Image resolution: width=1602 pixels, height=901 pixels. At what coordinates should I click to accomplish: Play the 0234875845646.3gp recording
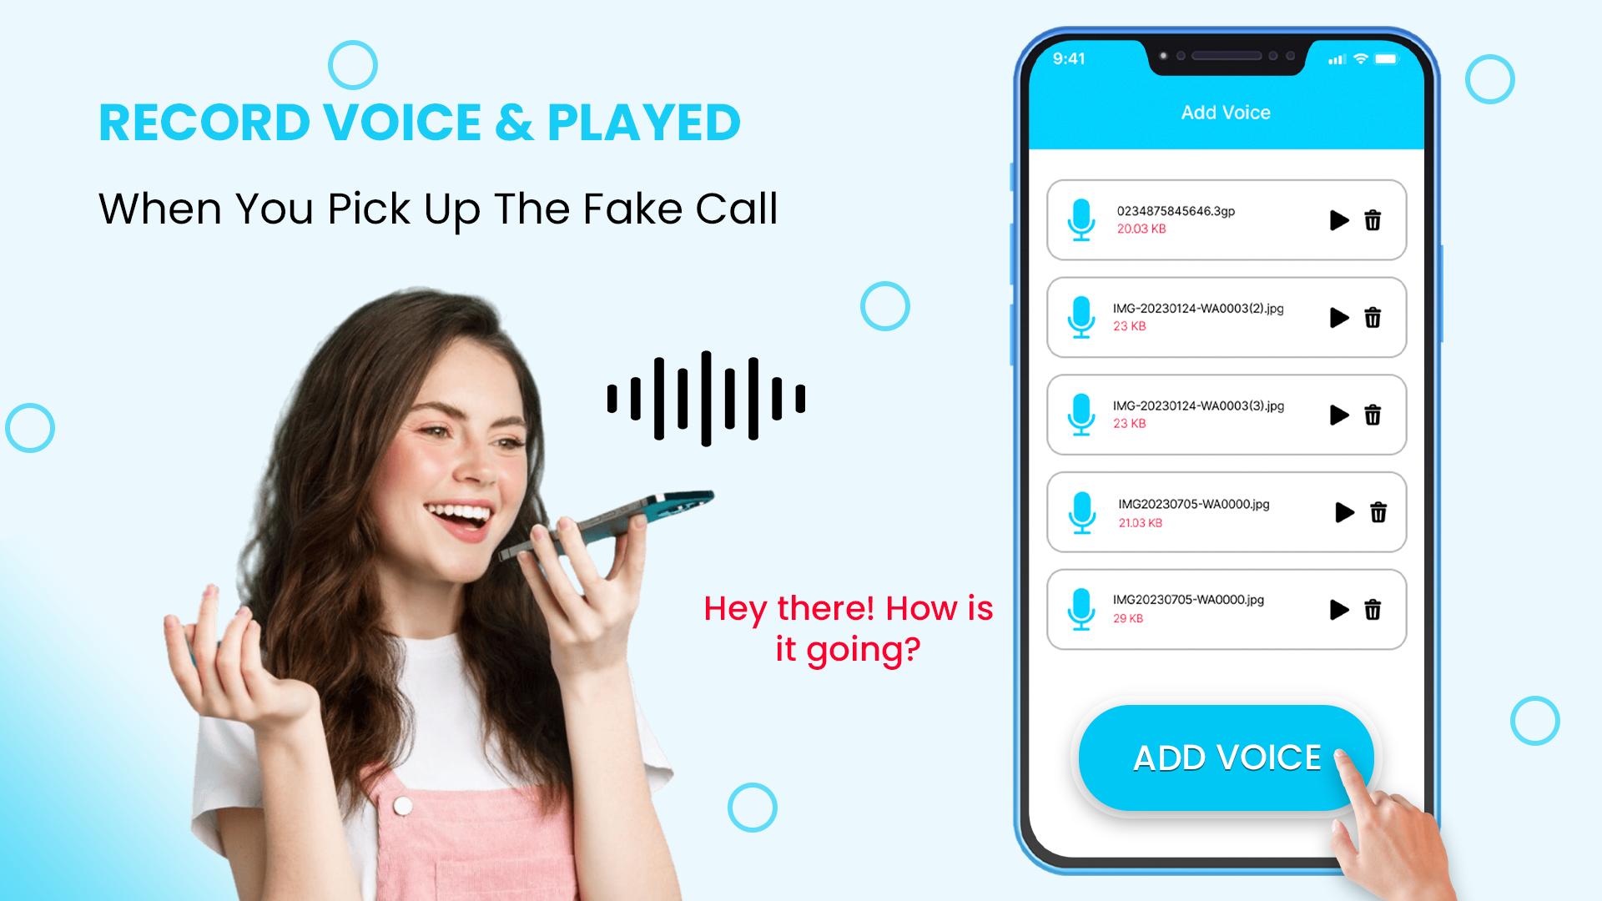tap(1340, 220)
